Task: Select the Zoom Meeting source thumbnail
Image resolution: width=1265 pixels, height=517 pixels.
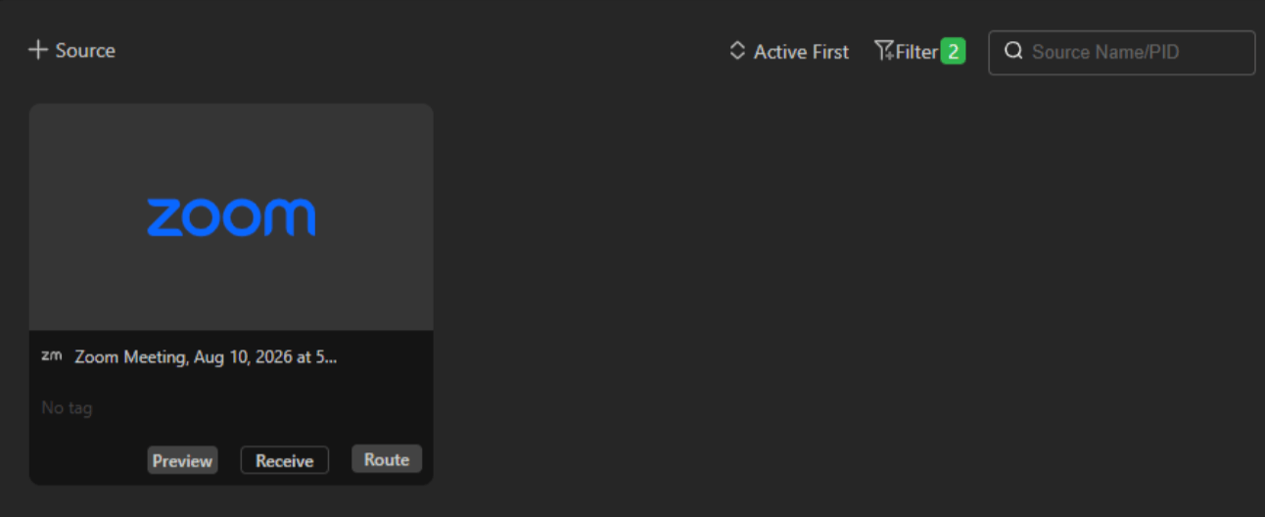Action: (x=231, y=217)
